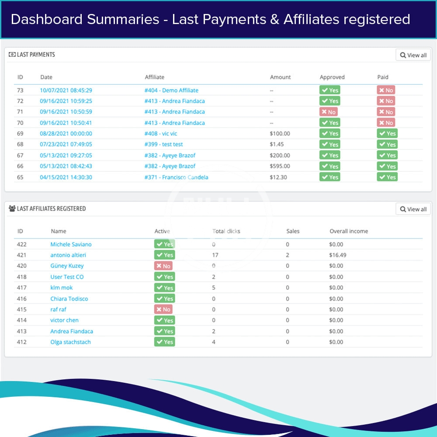Click the Last Payments money icon
This screenshot has height=437, width=437.
[x=12, y=55]
